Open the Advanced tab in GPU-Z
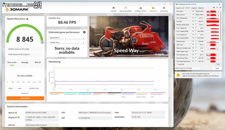Screen dimensions: 225x130 click(194, 8)
